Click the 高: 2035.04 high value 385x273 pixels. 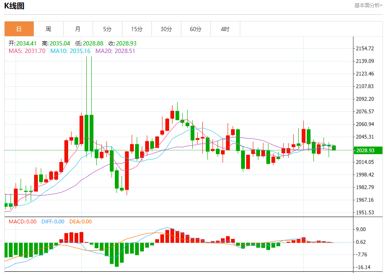(x=56, y=43)
